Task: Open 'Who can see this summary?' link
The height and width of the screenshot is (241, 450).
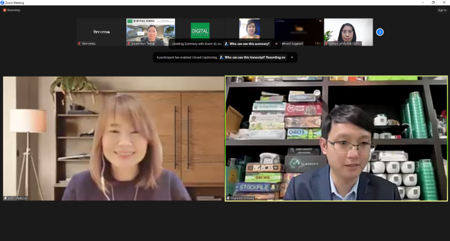Action: click(x=249, y=44)
